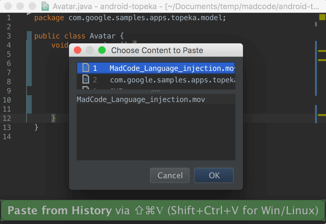Click the closing brace on line 12
This screenshot has width=326, height=224.
[53, 118]
